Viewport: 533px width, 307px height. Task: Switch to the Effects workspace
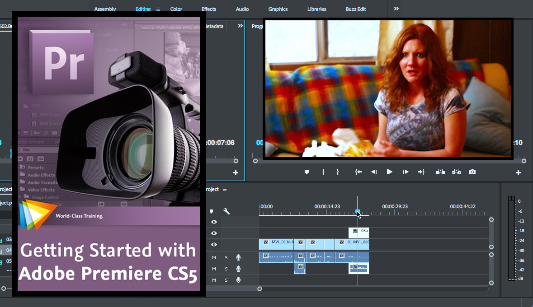(209, 9)
